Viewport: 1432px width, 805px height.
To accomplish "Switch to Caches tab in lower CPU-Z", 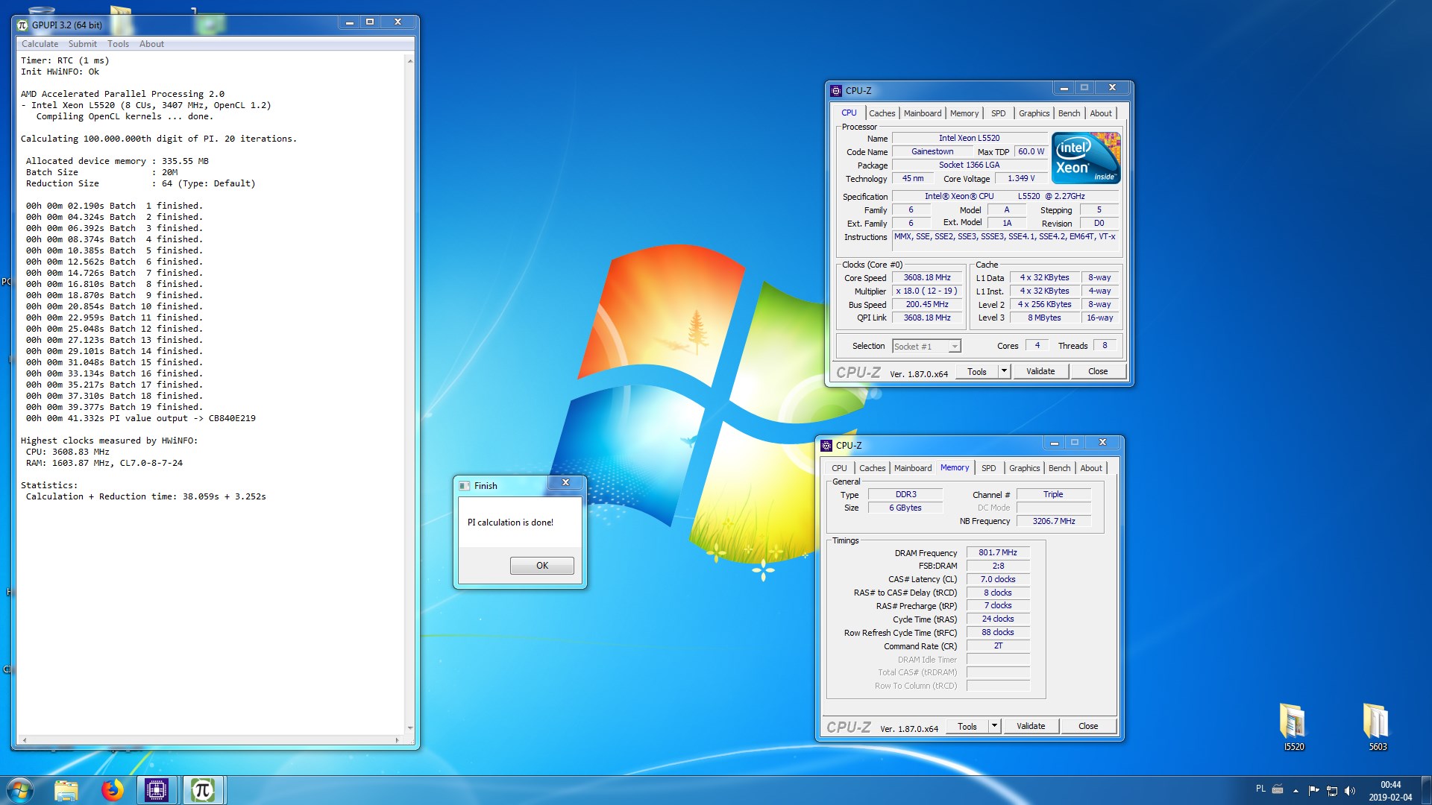I will point(872,468).
